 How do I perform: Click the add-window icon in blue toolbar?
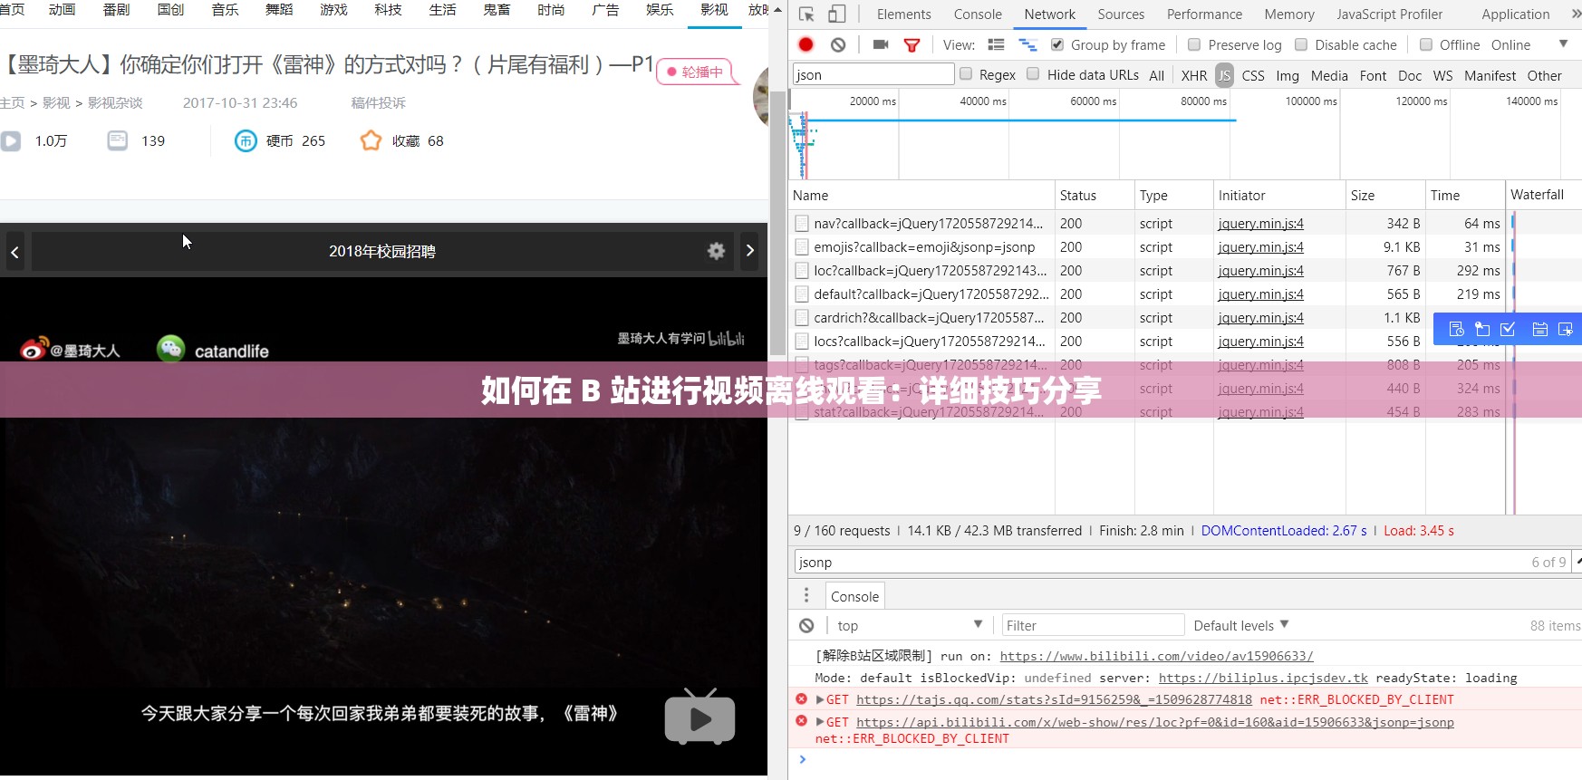click(x=1565, y=329)
